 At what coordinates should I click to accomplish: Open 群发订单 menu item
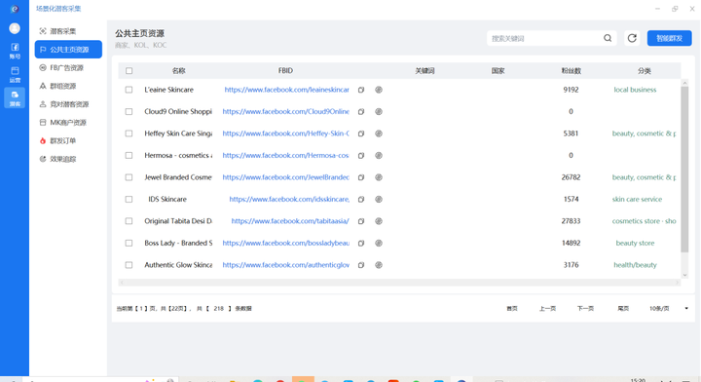coord(68,141)
